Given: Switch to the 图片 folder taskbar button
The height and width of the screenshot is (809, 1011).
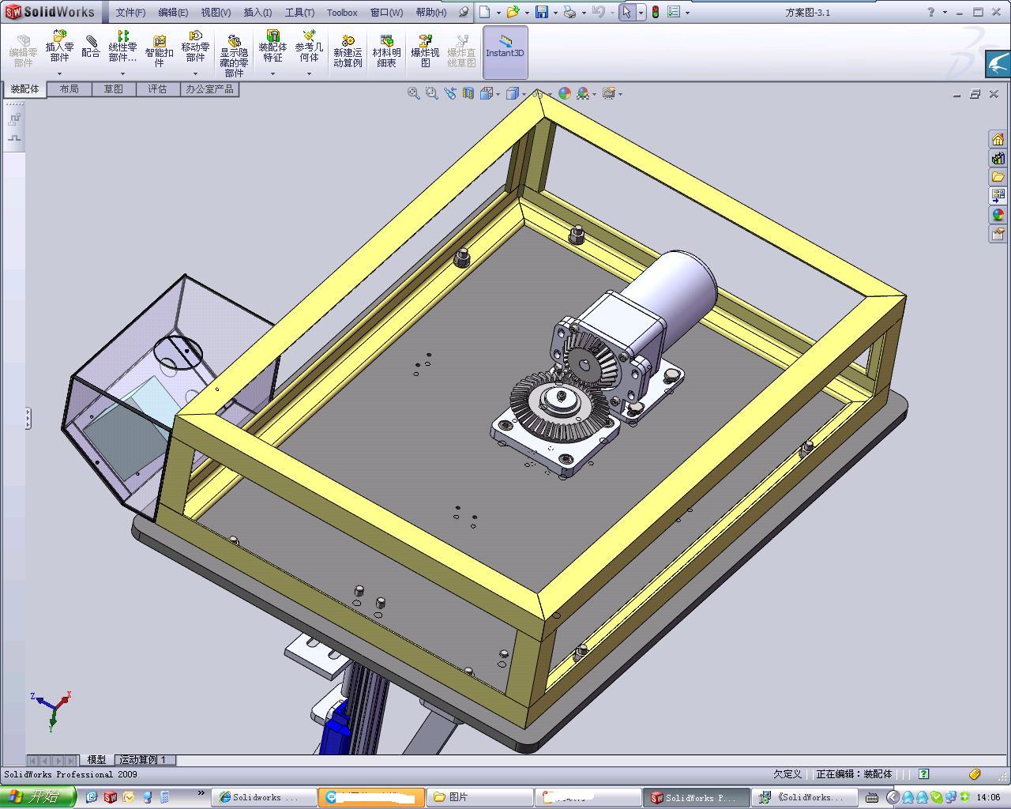Looking at the screenshot, I should (x=479, y=797).
